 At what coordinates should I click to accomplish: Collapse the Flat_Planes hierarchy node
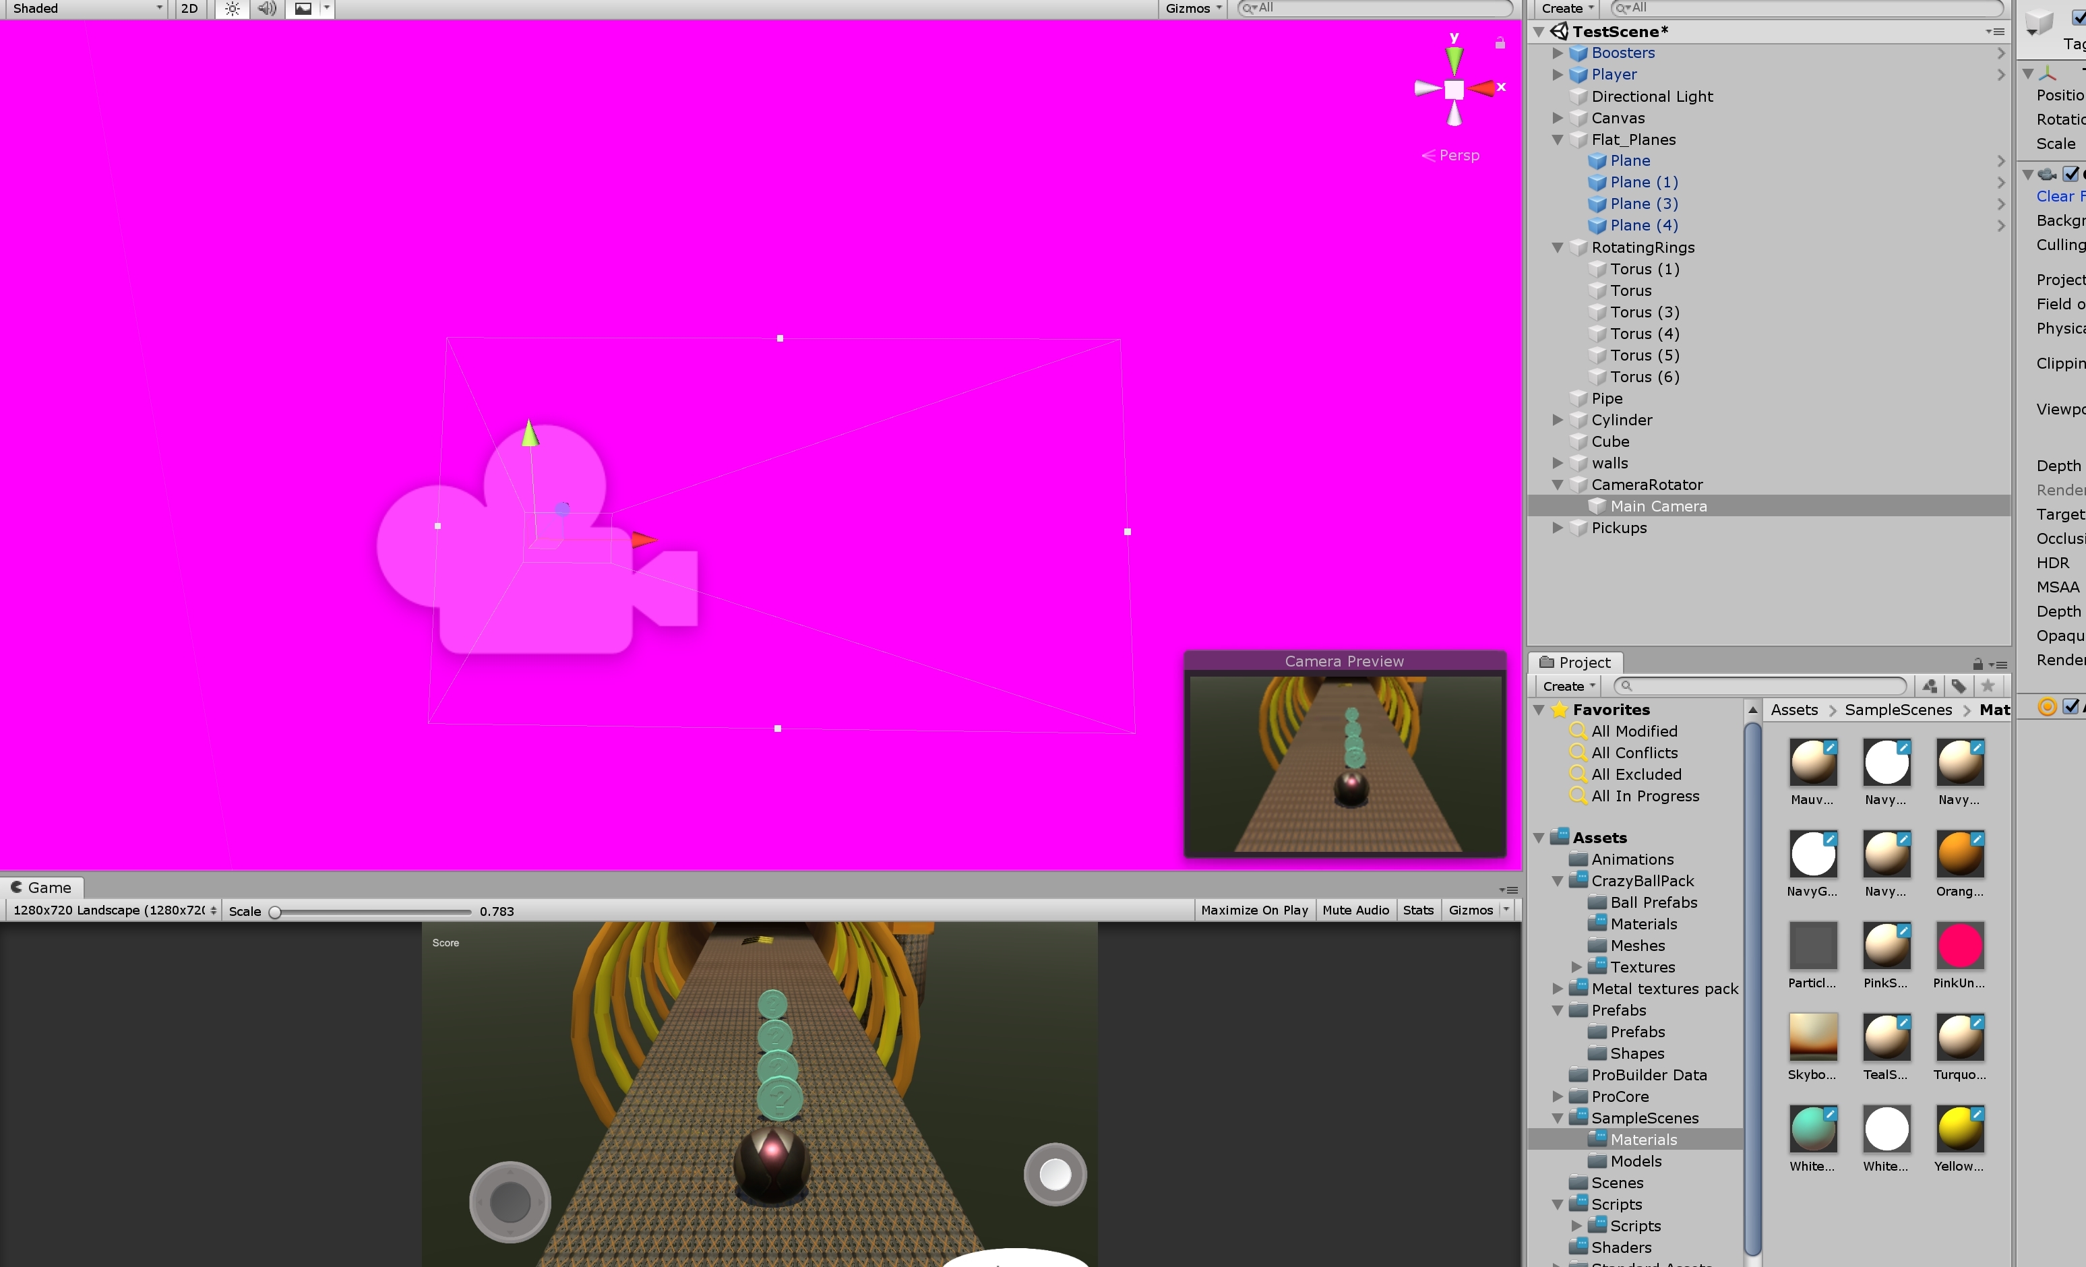click(1557, 140)
